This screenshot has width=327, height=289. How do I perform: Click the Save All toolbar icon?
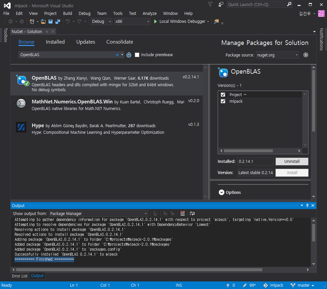[58, 21]
